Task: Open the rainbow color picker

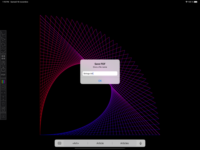Action: (3, 82)
